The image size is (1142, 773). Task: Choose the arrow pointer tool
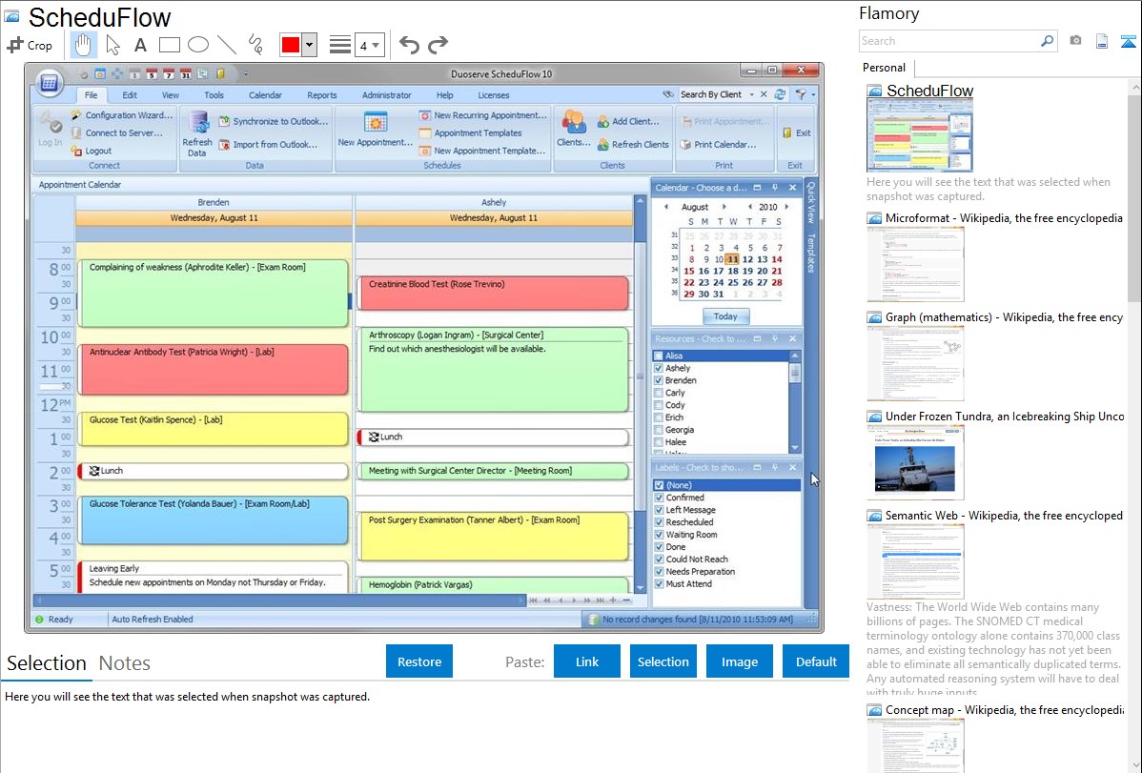(112, 45)
